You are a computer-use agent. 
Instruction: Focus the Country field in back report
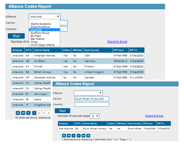[x=64, y=29]
